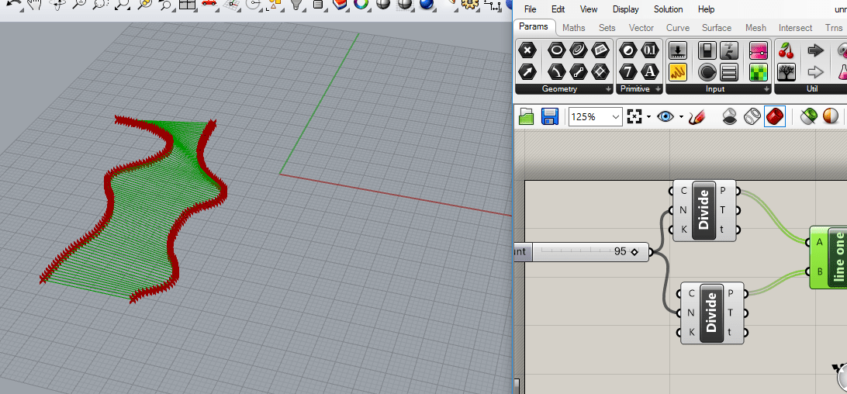The height and width of the screenshot is (394, 847).
Task: Click the Rhino lightbulb icon
Action: pos(296,5)
